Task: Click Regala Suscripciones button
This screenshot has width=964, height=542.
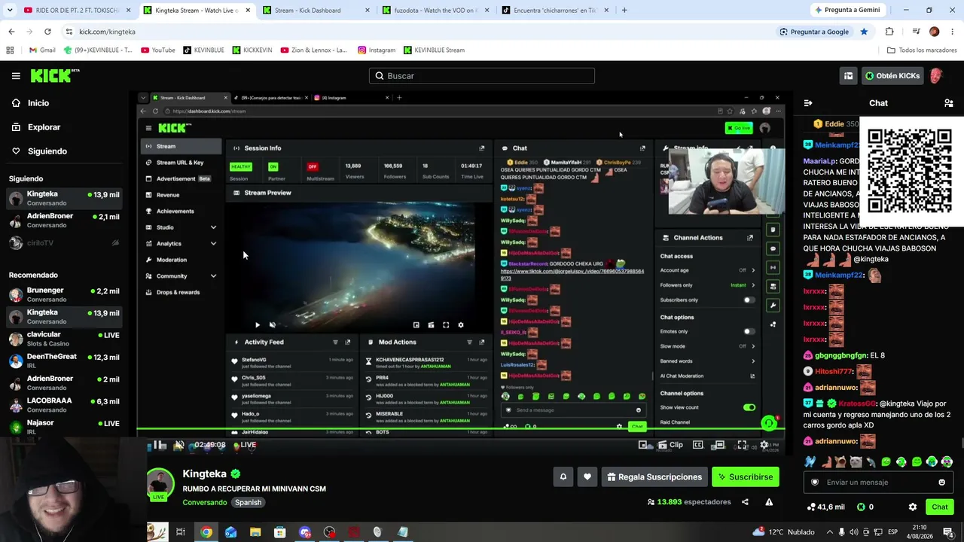Action: click(654, 477)
